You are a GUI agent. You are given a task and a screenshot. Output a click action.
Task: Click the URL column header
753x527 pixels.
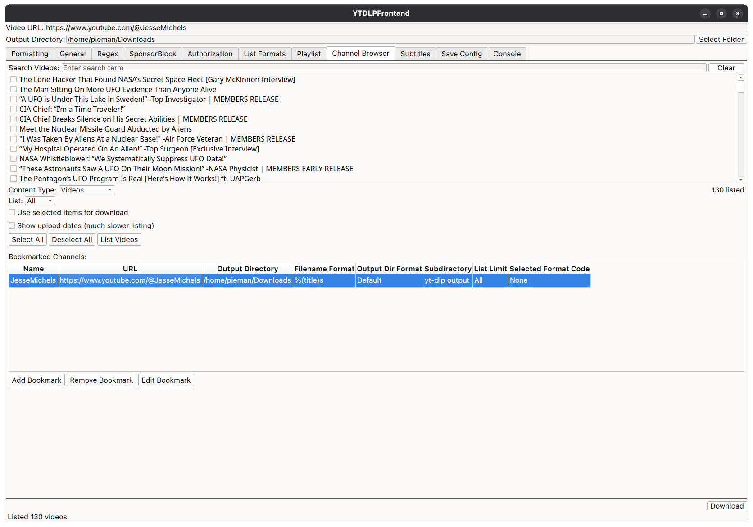coord(130,269)
